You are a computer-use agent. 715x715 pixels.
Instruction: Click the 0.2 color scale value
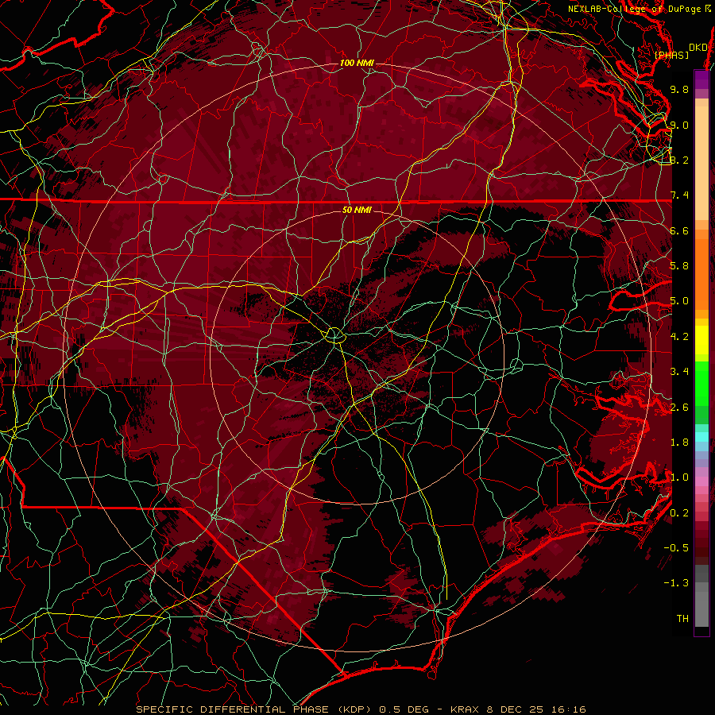679,513
